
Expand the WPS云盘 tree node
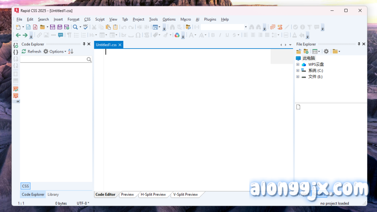coord(298,64)
